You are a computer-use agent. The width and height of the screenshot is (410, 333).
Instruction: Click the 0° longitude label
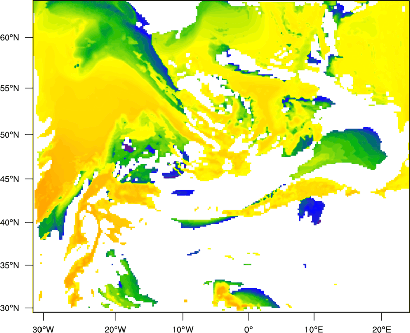[249, 329]
